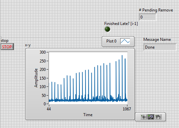Click the y-axis tick value 250
Screen dimensions: 179x128
point(42,61)
